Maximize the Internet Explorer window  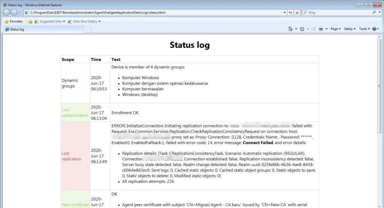tap(368, 5)
